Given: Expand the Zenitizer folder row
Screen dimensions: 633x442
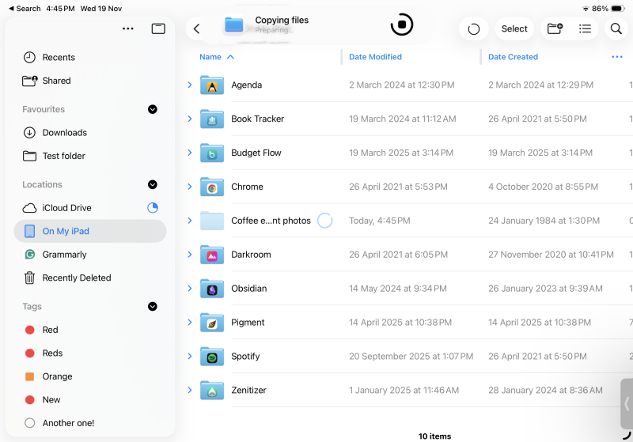Looking at the screenshot, I should click(x=190, y=390).
